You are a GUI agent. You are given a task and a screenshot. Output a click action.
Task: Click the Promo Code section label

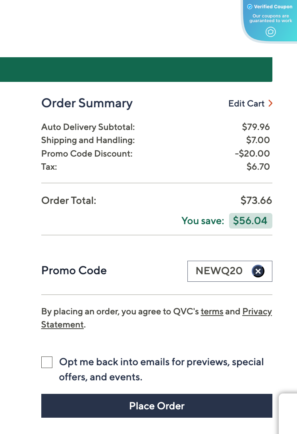coord(74,271)
